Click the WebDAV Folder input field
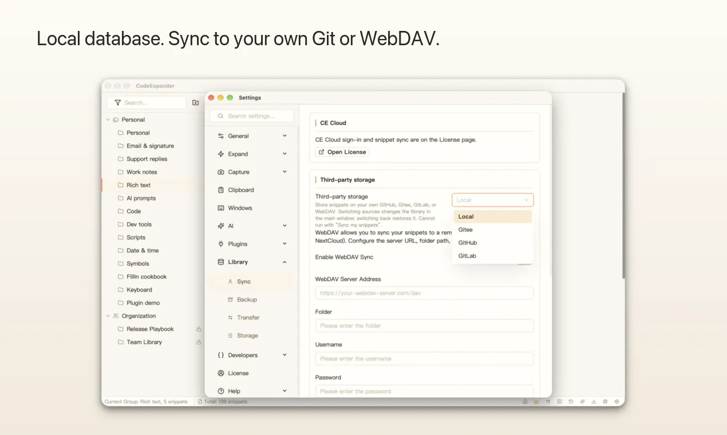The image size is (727, 435). point(424,326)
